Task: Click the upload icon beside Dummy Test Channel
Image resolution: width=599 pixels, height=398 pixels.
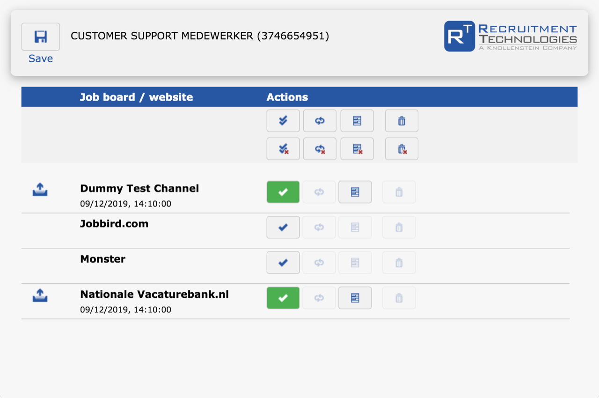Action: click(x=40, y=189)
